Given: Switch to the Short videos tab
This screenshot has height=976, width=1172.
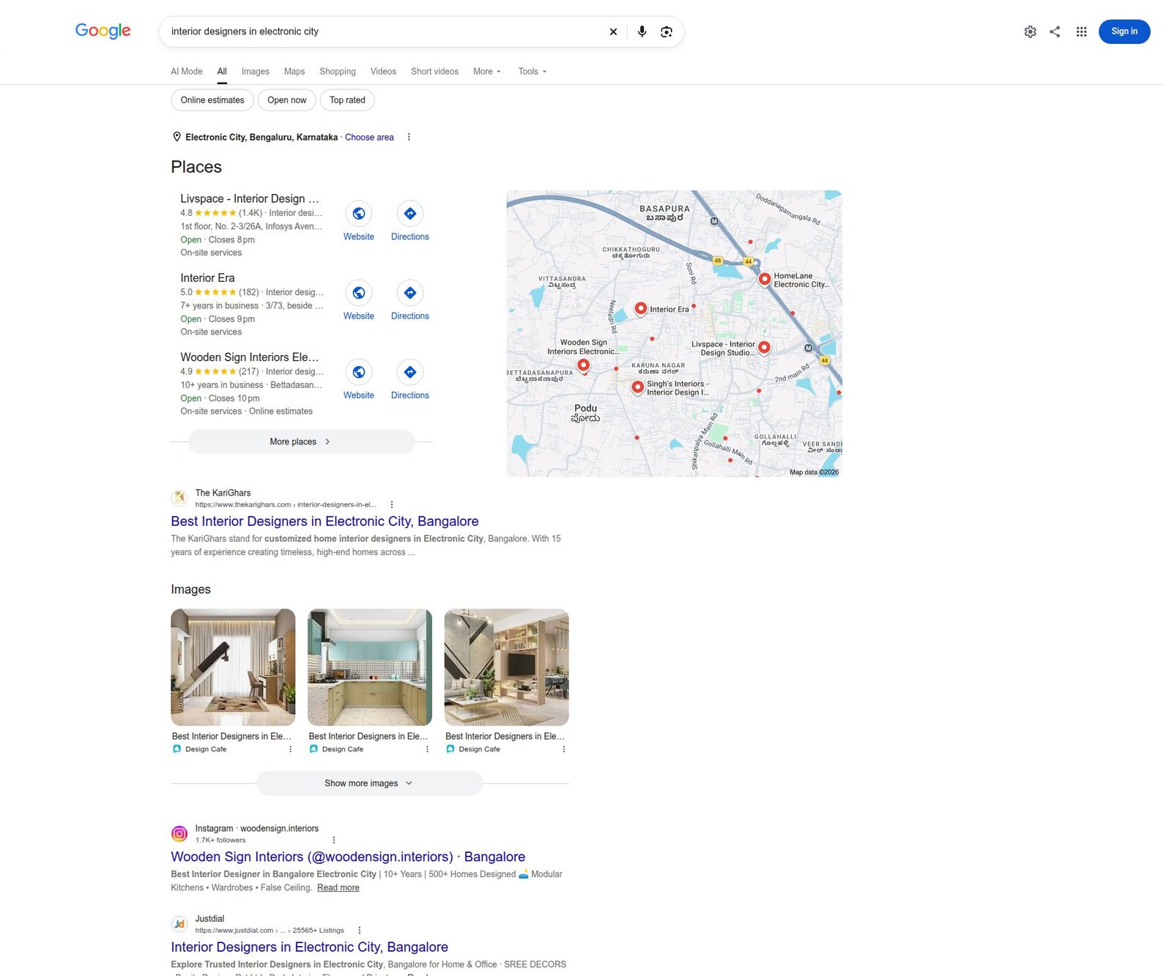Looking at the screenshot, I should coord(434,72).
